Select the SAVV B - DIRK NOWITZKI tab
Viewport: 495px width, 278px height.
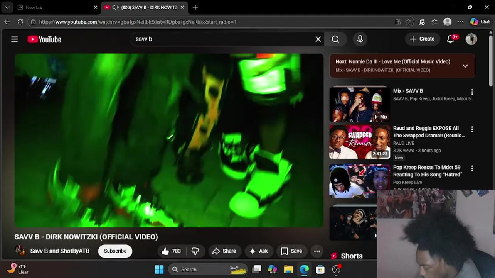tap(145, 7)
